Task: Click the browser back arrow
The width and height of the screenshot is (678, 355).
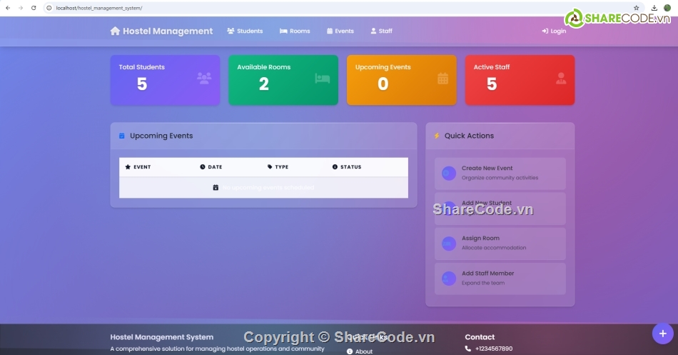Action: coord(6,8)
